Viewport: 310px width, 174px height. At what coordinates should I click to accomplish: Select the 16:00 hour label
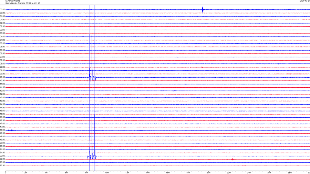click(x=3, y=117)
